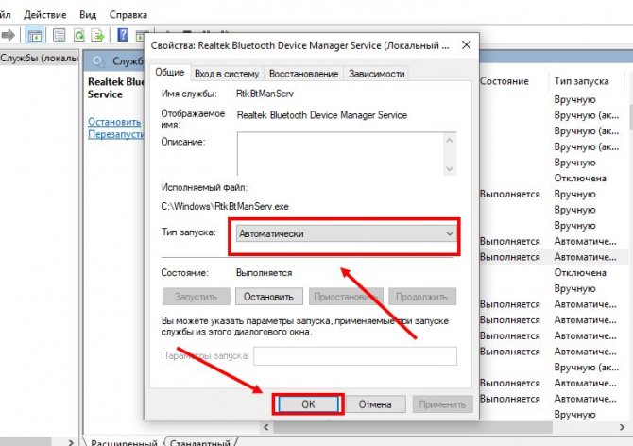Image resolution: width=633 pixels, height=446 pixels.
Task: Sort by the Тип запуска column header
Action: (x=581, y=81)
